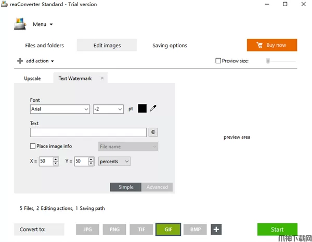This screenshot has height=242, width=312.
Task: Close the Text Watermark tab
Action: pos(102,78)
